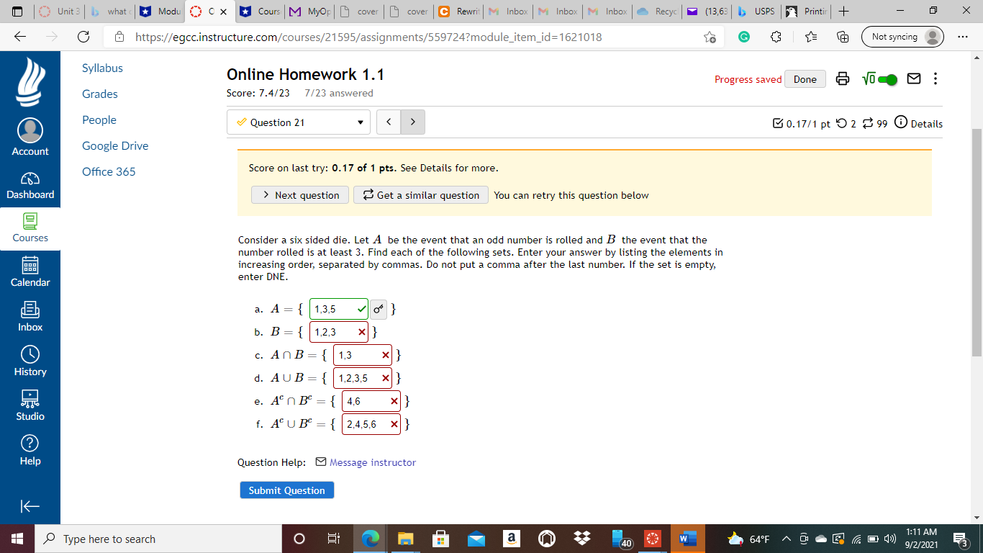Click the Message instructor link
This screenshot has height=553, width=983.
(374, 462)
